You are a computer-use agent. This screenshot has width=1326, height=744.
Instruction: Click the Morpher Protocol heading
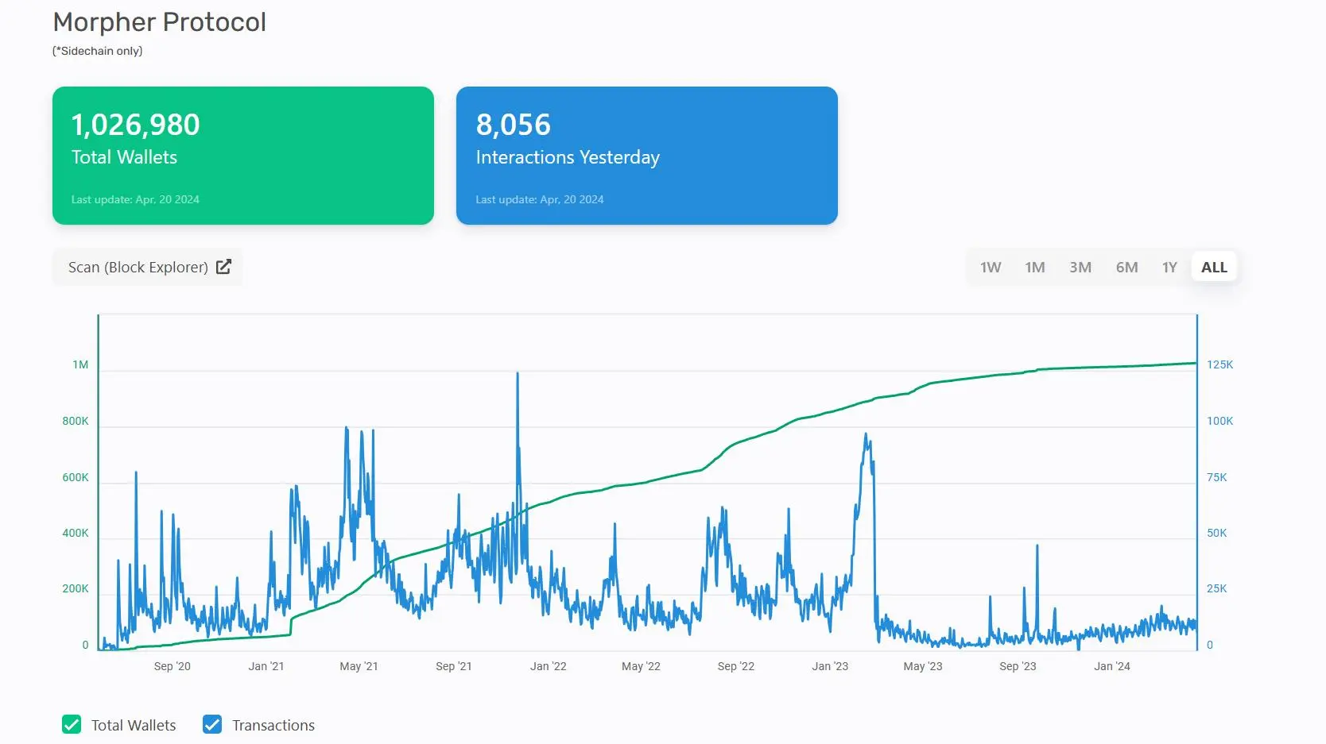(160, 22)
